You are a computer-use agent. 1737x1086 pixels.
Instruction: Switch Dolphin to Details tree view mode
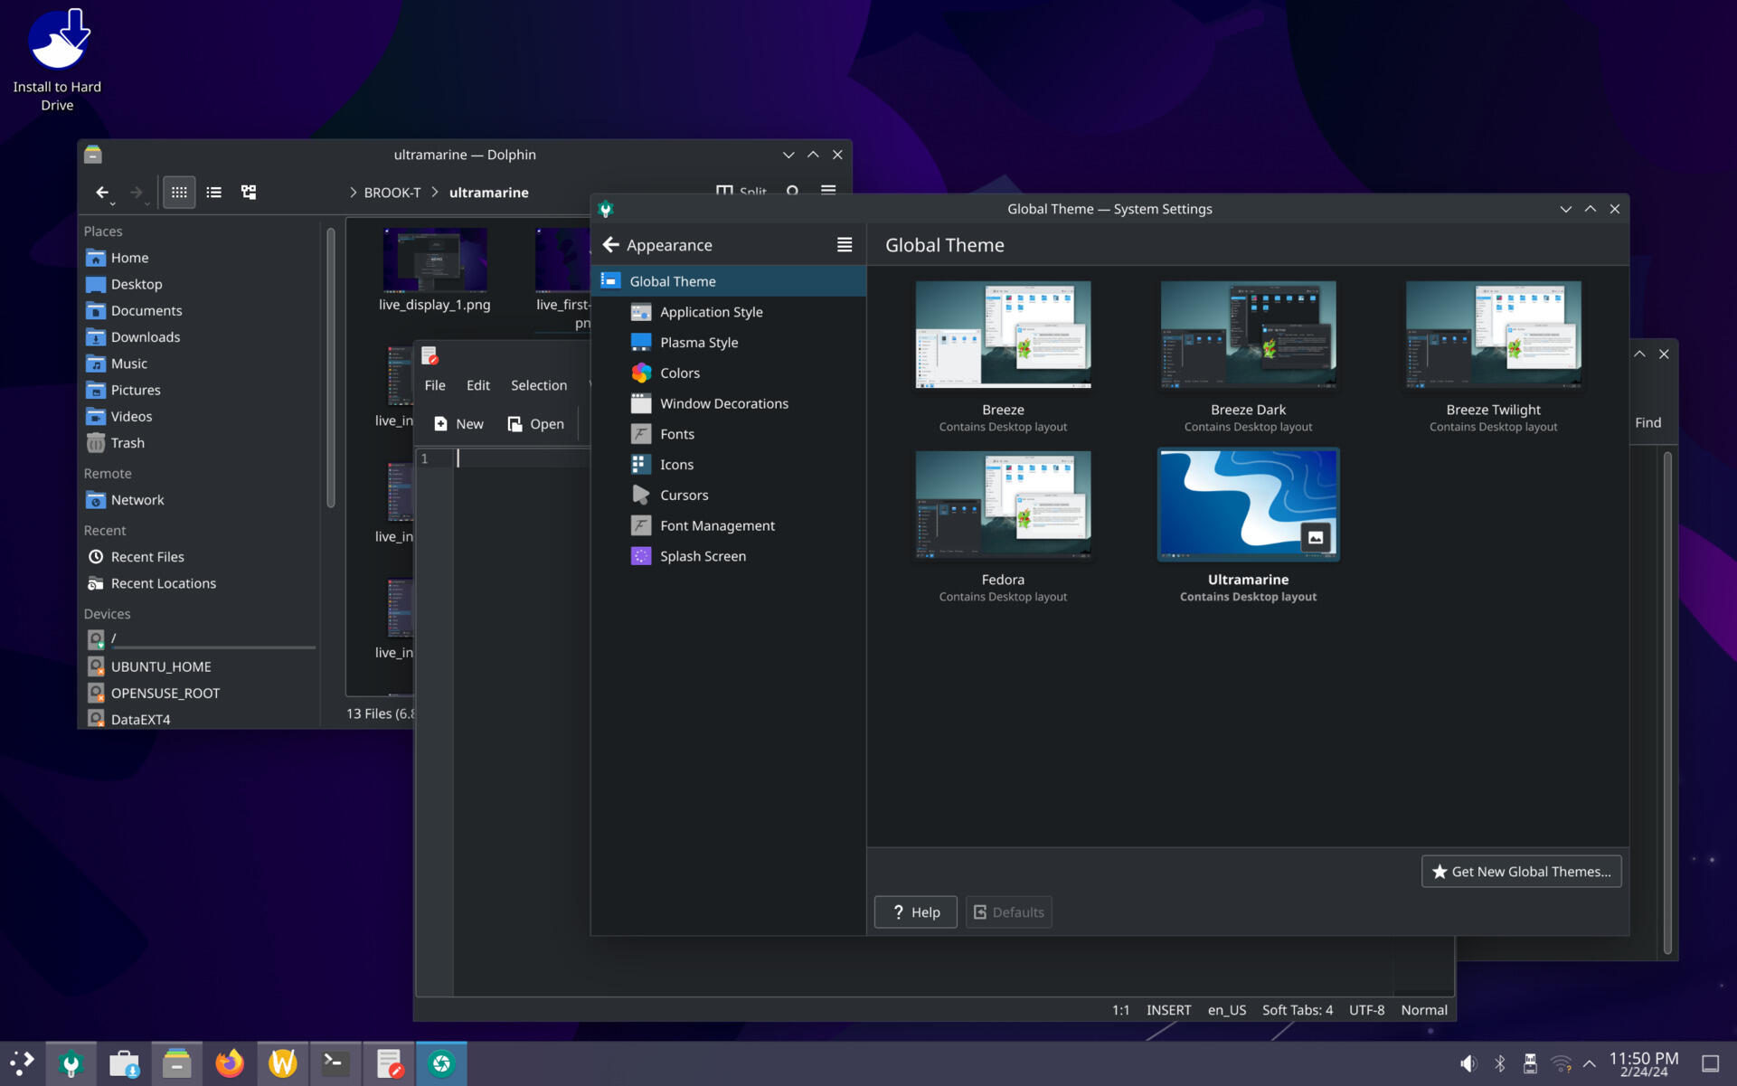tap(249, 192)
